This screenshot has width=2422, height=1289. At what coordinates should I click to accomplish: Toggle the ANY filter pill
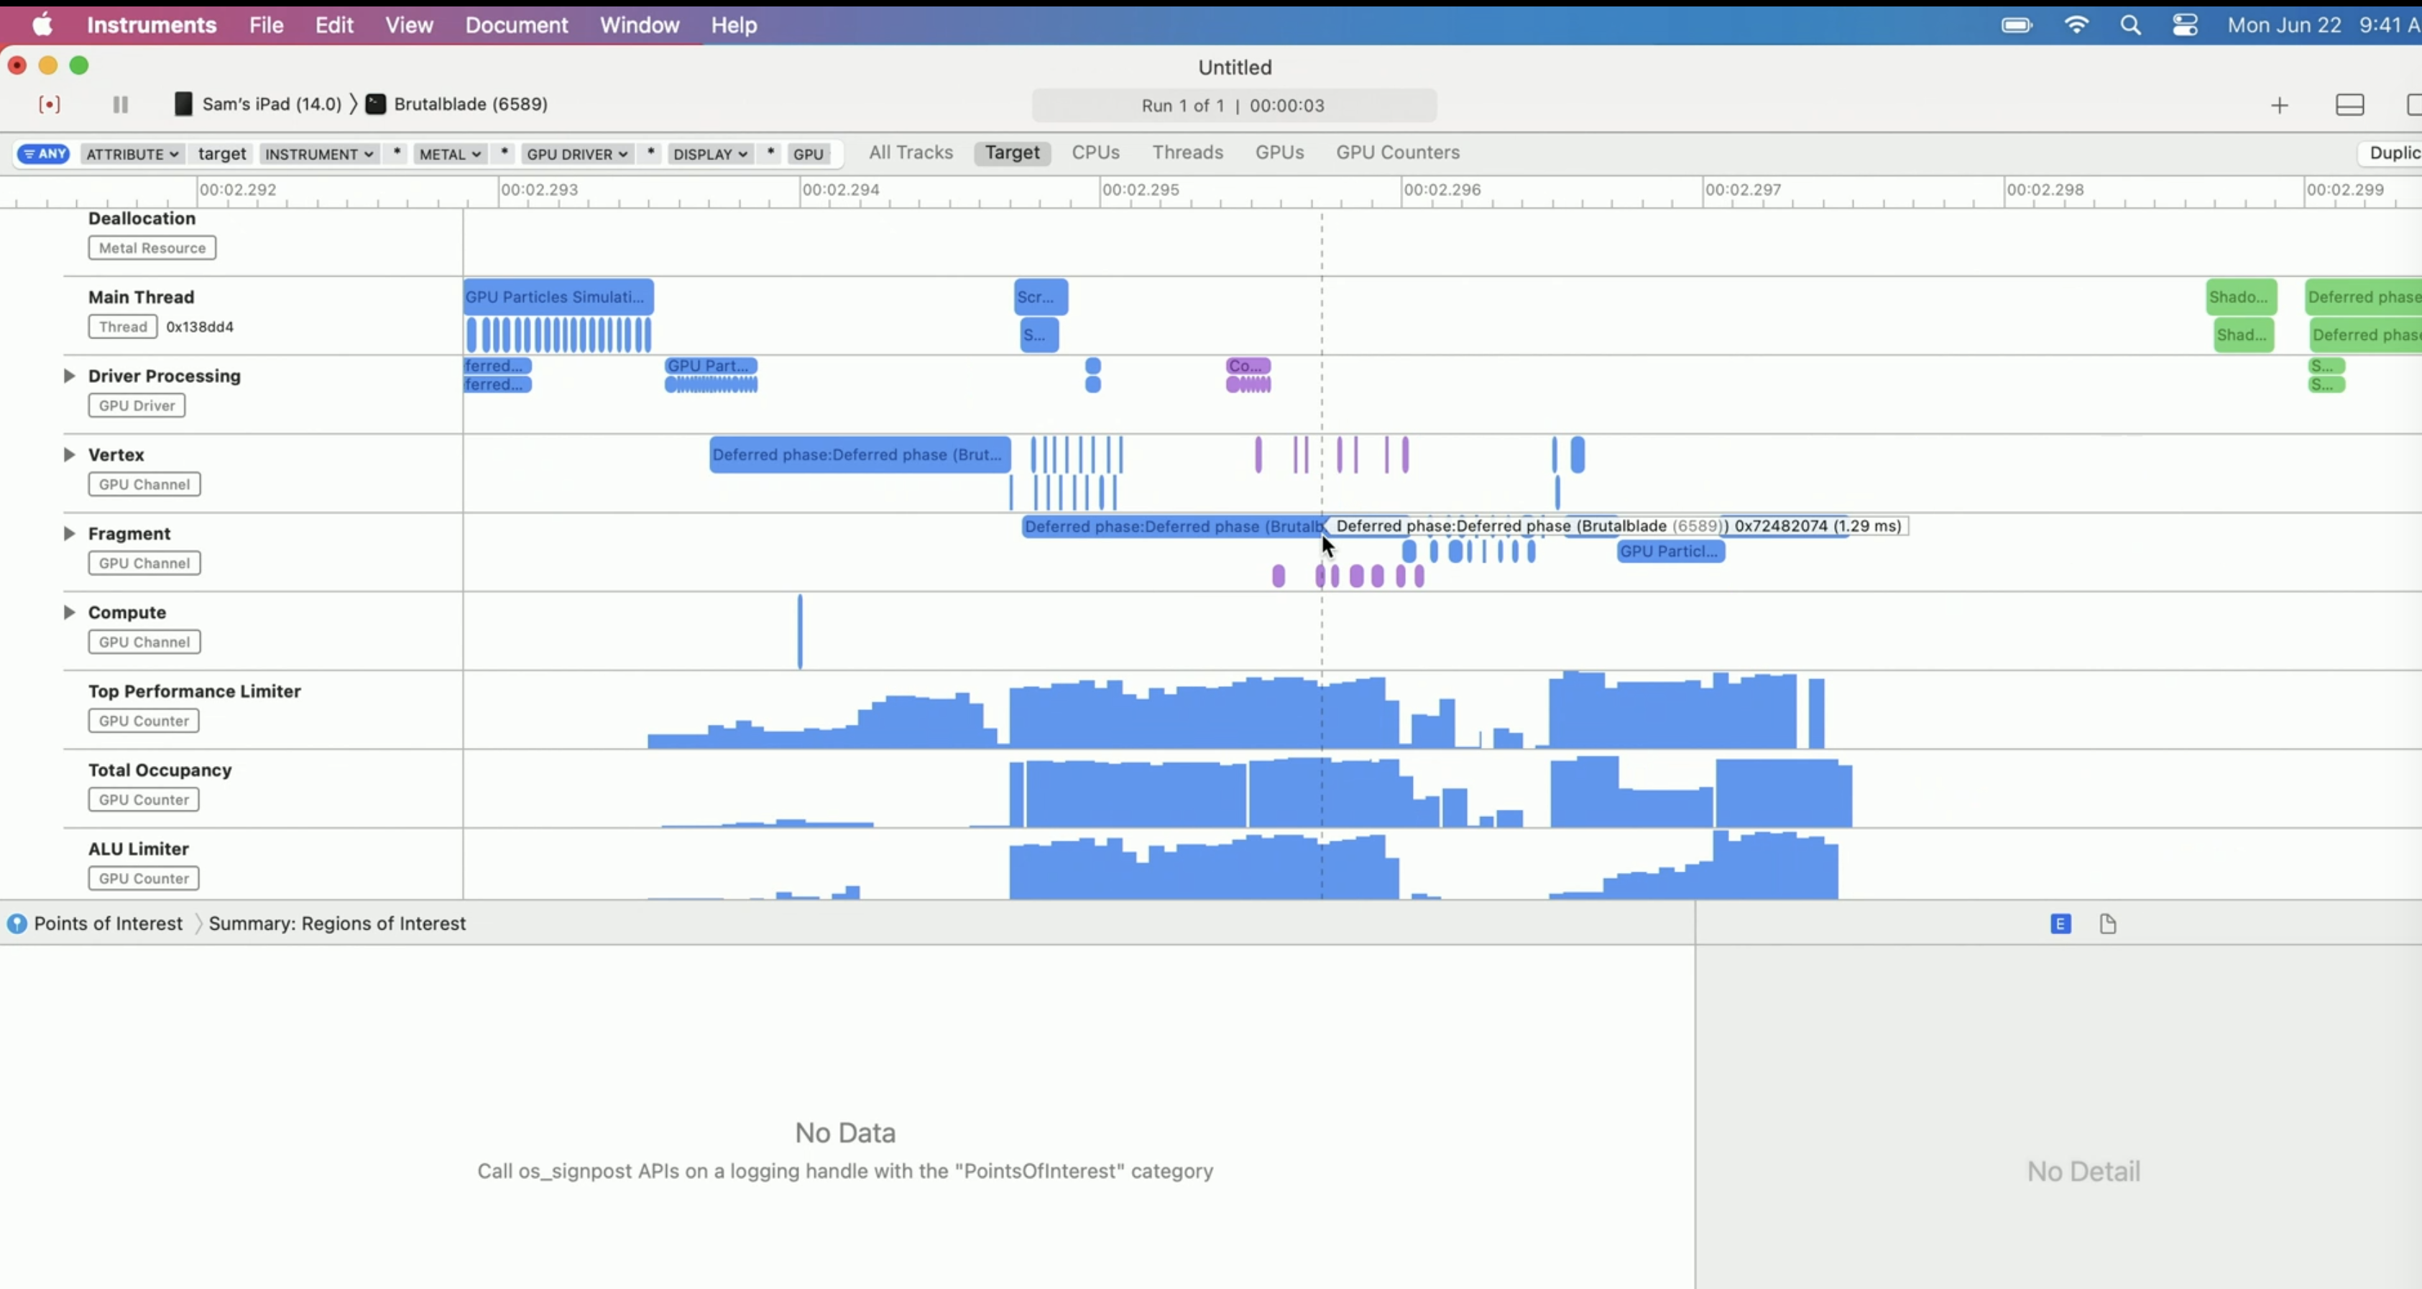43,154
